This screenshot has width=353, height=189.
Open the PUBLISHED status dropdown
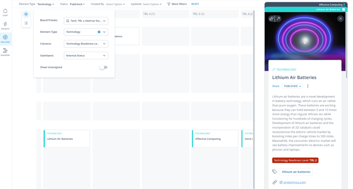[x=292, y=86]
